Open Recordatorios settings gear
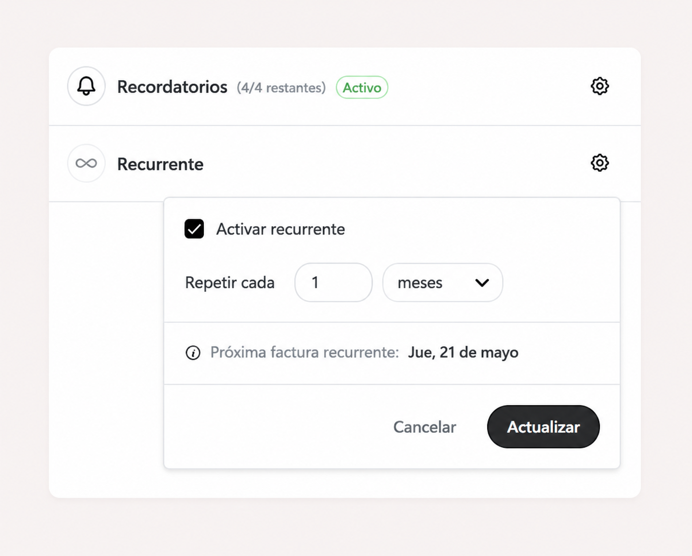 point(600,86)
